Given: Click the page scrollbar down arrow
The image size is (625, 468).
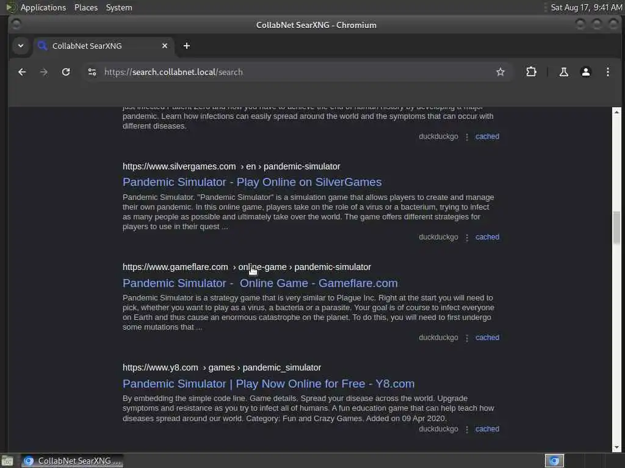Looking at the screenshot, I should 616,447.
